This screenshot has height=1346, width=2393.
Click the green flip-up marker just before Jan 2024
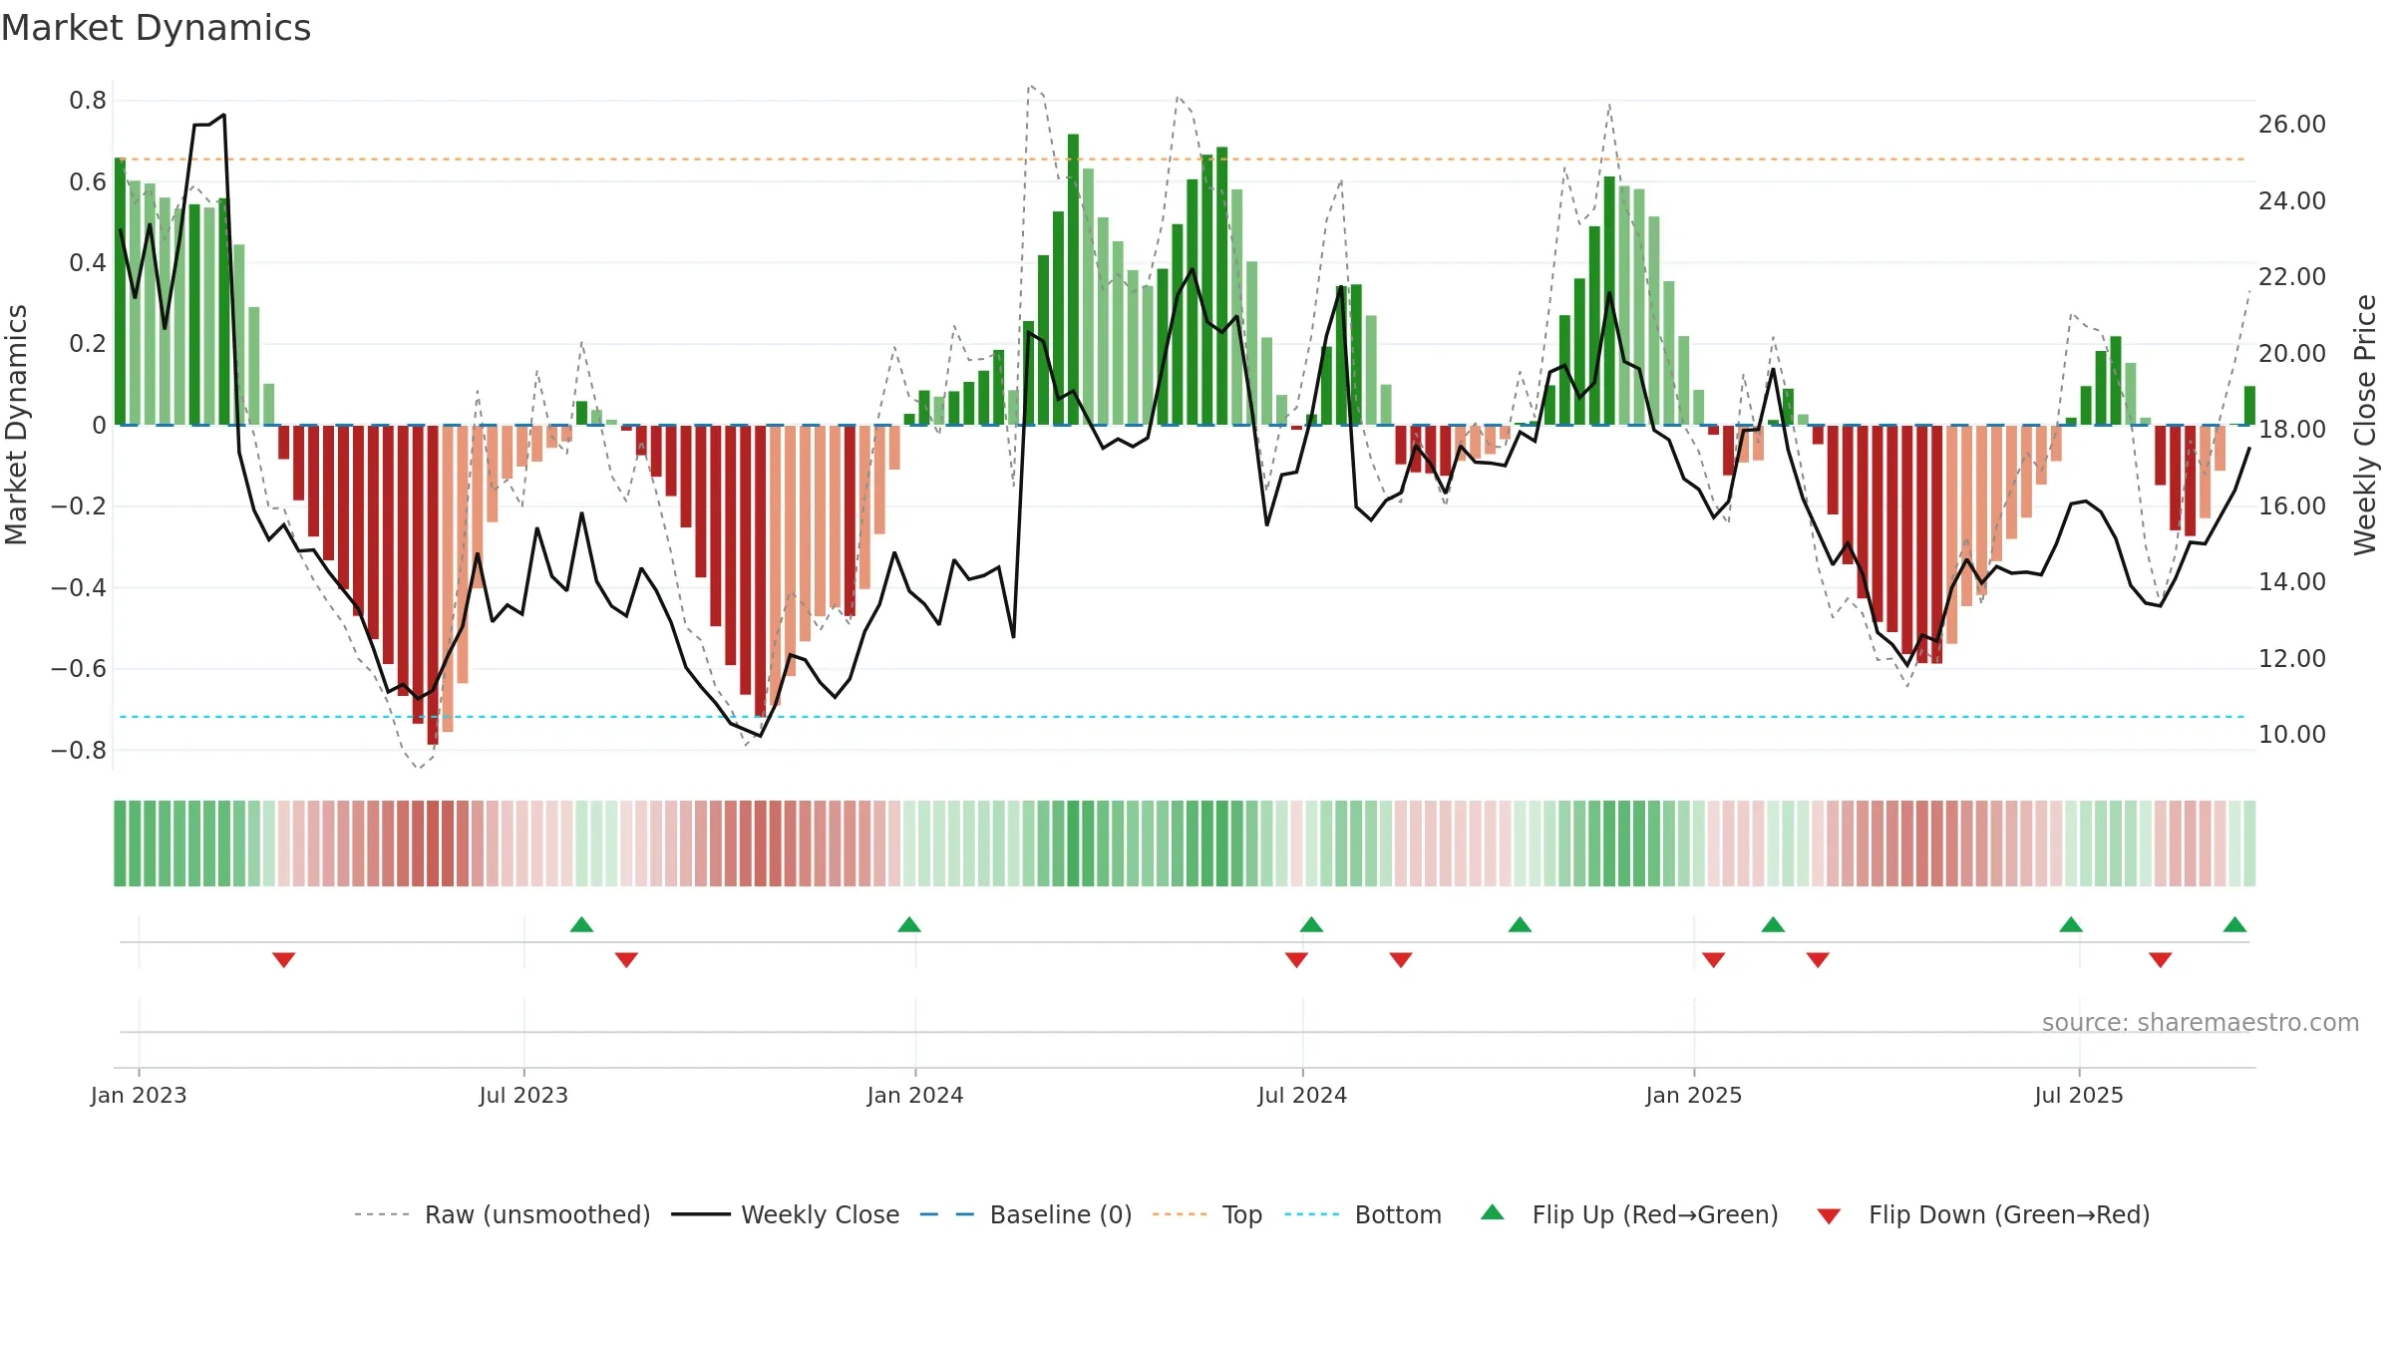909,924
